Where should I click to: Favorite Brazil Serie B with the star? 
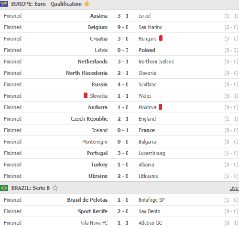pyautogui.click(x=55, y=188)
